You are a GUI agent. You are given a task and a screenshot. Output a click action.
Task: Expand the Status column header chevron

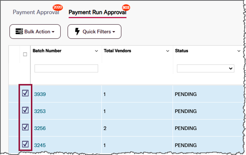239,51
